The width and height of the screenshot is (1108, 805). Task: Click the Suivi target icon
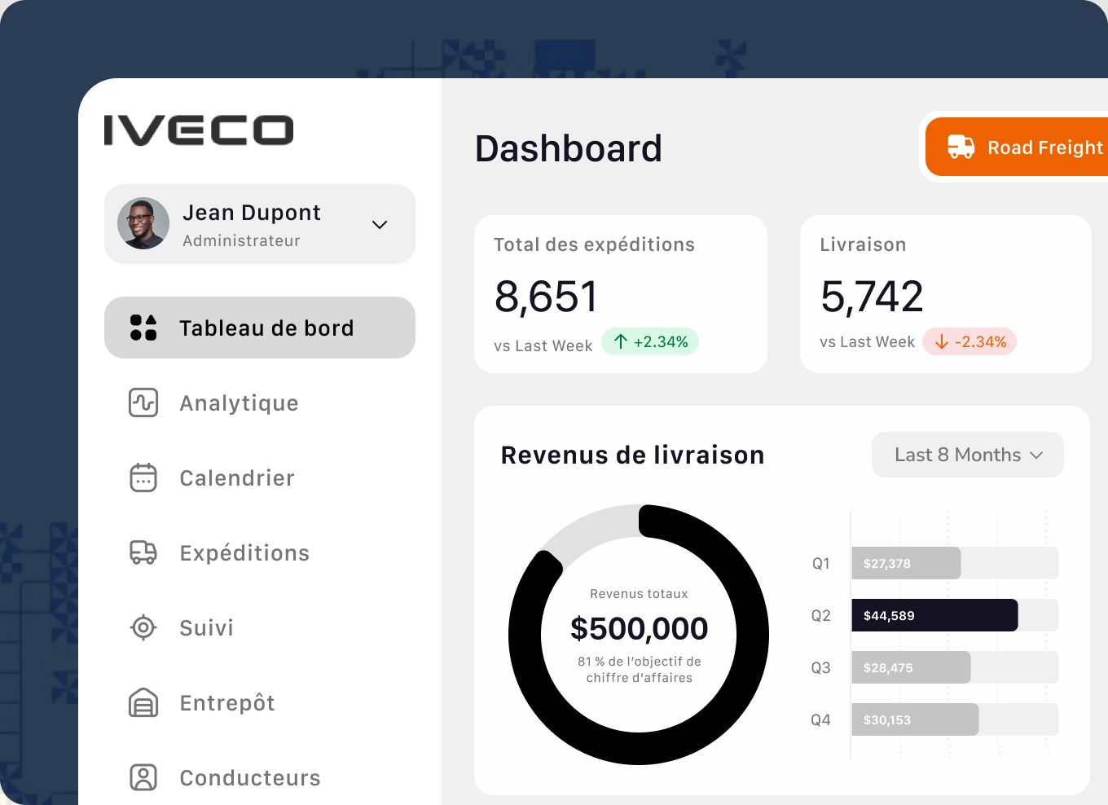[143, 627]
